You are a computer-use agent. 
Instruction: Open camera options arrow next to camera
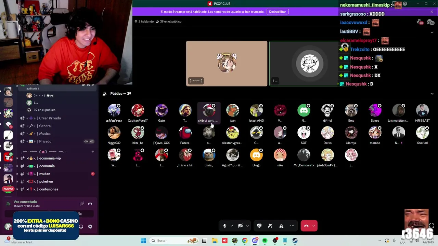[247, 226]
